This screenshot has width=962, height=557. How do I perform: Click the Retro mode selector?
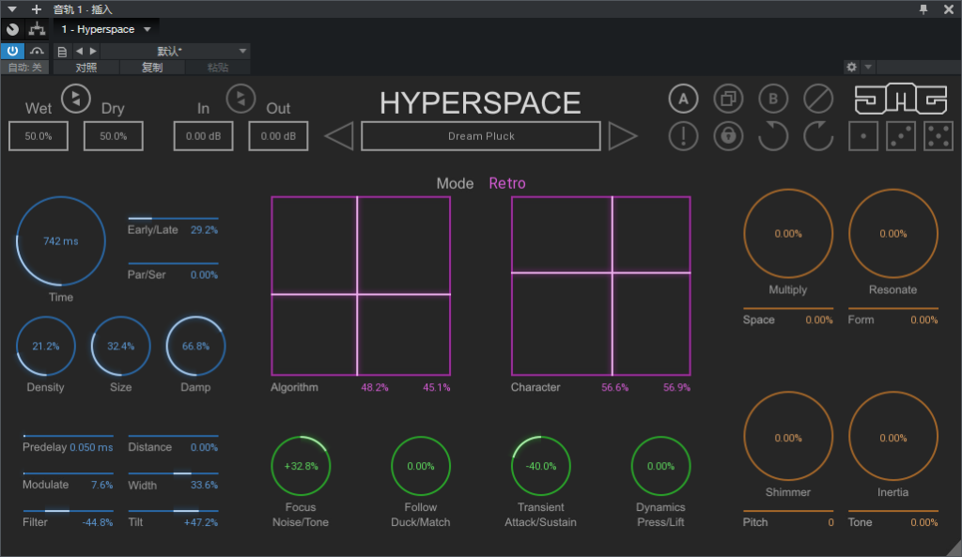507,183
